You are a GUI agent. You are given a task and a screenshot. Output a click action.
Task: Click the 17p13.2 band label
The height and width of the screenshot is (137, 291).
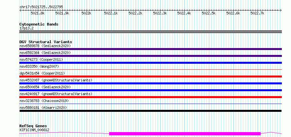tap(26, 28)
